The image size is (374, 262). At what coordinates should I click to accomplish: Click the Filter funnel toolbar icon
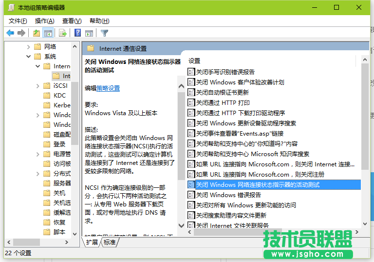[105, 33]
